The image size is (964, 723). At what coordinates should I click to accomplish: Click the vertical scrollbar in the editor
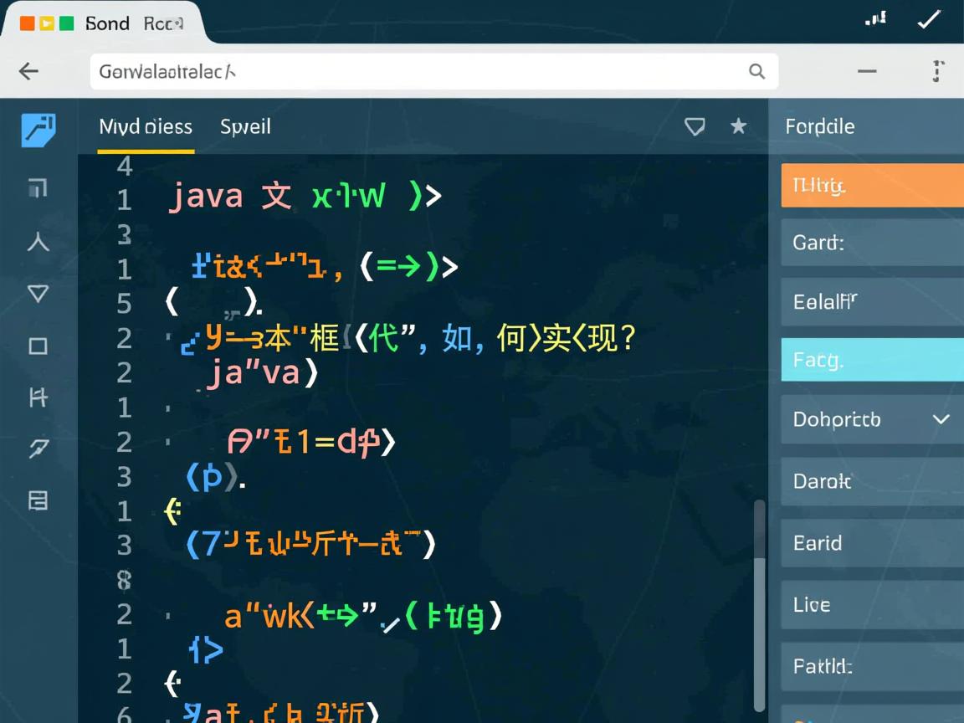tap(759, 602)
